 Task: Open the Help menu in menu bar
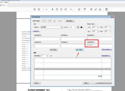point(6,2)
